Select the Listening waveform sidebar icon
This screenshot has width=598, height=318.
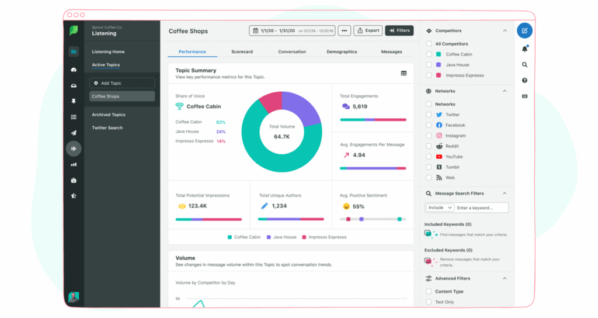[x=74, y=148]
